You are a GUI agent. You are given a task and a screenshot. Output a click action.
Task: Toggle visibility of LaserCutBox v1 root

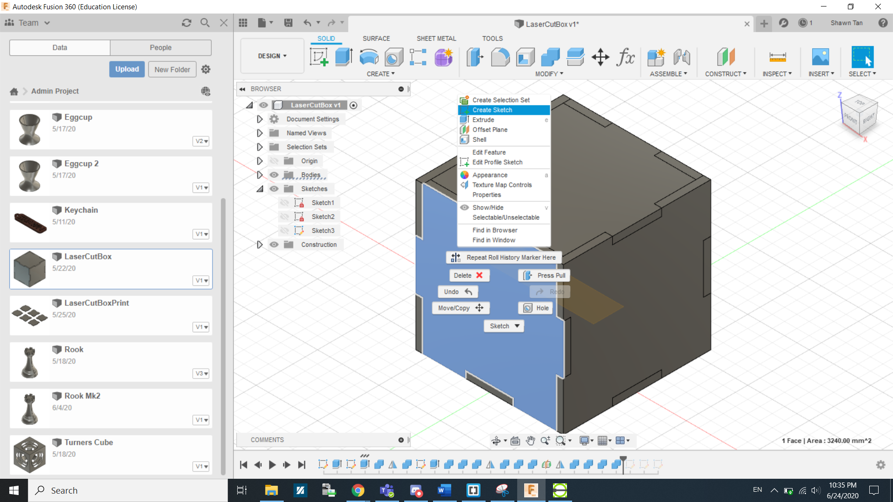264,105
